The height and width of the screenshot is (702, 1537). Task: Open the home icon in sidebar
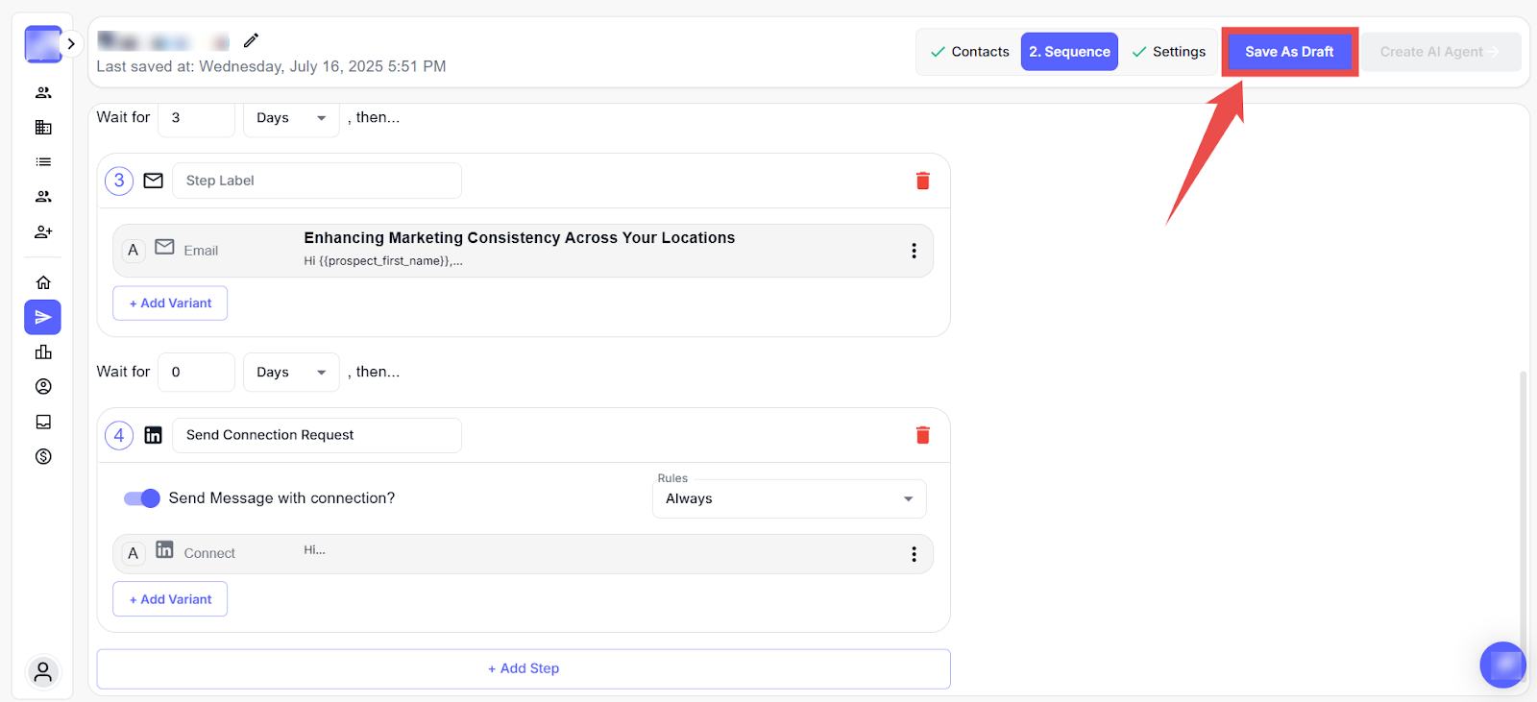[x=43, y=282]
